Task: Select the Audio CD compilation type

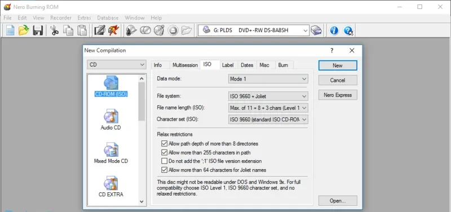Action: (110, 120)
